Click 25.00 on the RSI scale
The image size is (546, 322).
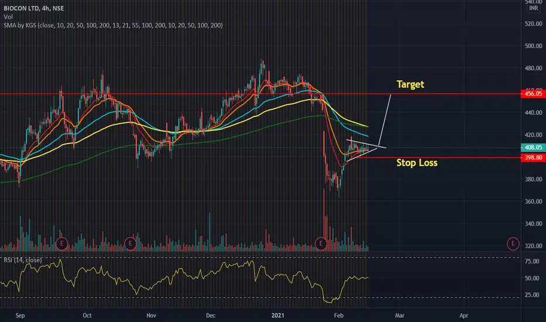532,295
